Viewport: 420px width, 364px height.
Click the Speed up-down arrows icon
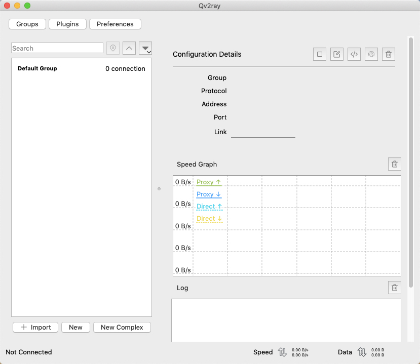pyautogui.click(x=282, y=352)
